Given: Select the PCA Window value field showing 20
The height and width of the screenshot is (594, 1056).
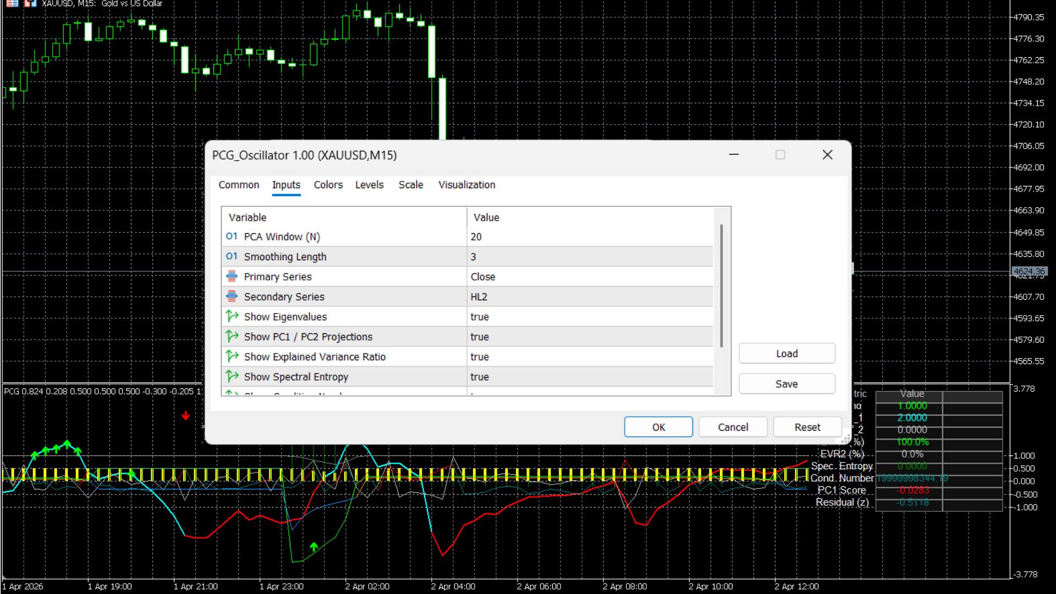Looking at the screenshot, I should coord(550,237).
